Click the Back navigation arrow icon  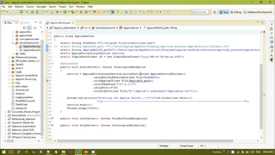tap(156, 12)
